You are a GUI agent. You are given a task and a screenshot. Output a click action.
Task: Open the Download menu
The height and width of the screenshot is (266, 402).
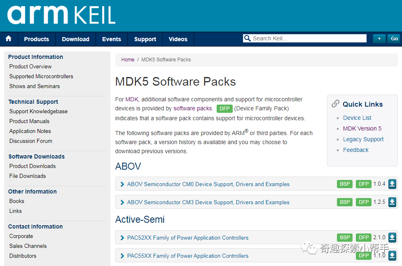76,39
